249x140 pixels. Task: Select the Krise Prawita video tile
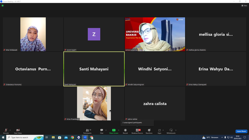[94, 103]
